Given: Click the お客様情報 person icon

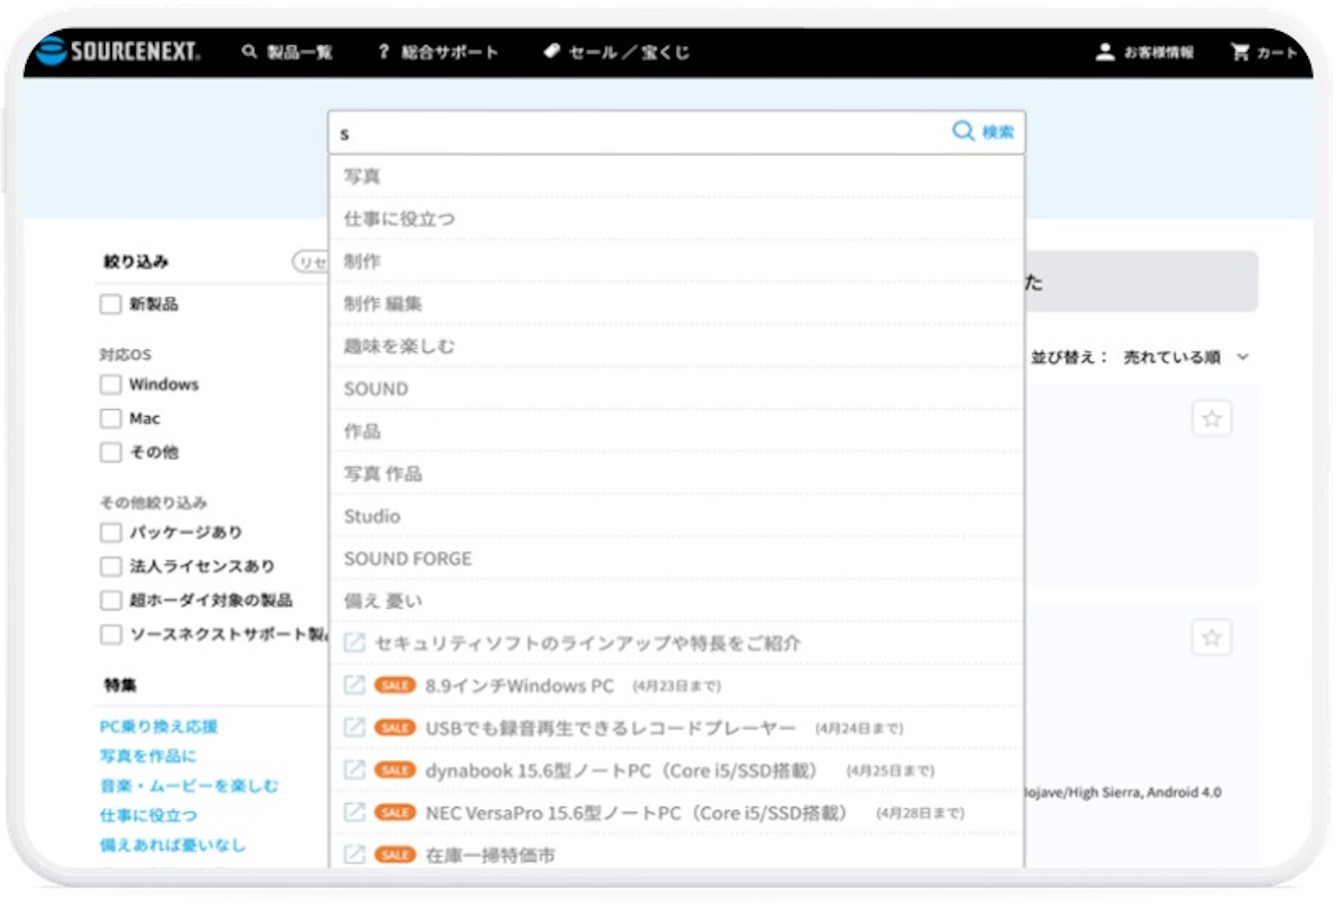Looking at the screenshot, I should (x=1105, y=52).
